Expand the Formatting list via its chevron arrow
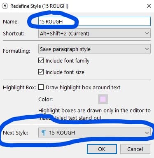The image size is (154, 158). click(147, 49)
